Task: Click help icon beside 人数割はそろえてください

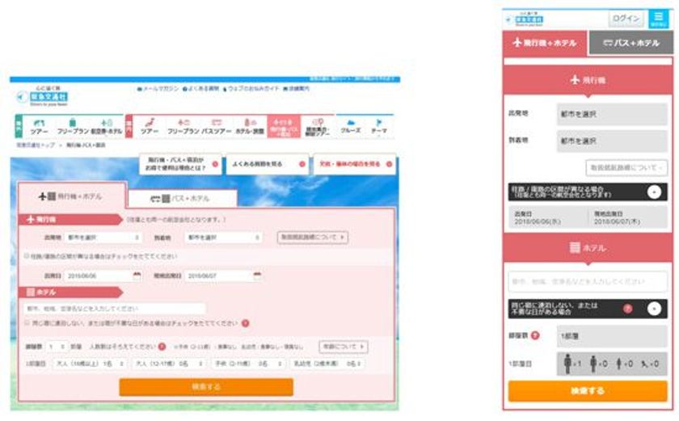Action: click(162, 347)
